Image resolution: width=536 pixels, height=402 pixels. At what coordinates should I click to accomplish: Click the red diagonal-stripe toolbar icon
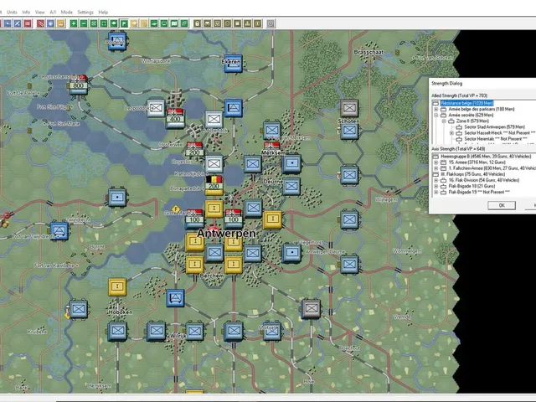(x=40, y=23)
